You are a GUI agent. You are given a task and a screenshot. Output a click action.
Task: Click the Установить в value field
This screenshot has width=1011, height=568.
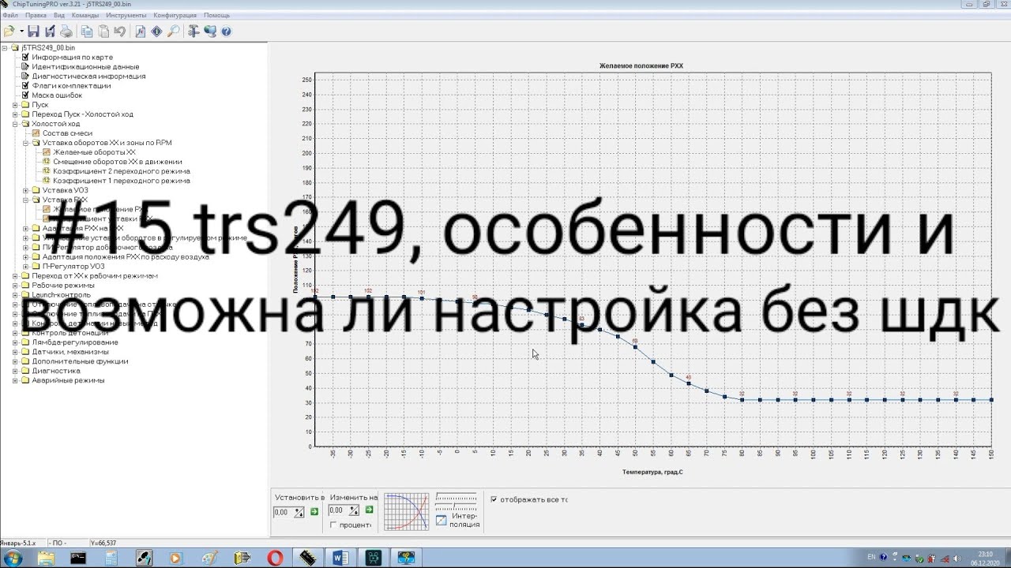(283, 512)
